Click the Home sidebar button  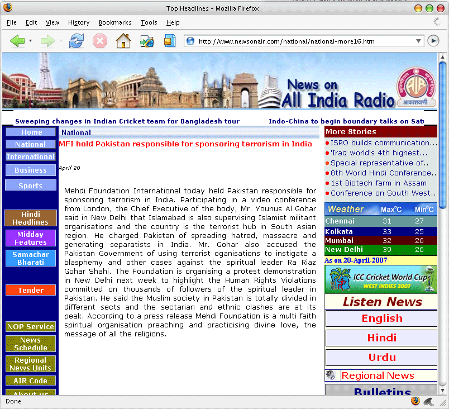pyautogui.click(x=31, y=132)
